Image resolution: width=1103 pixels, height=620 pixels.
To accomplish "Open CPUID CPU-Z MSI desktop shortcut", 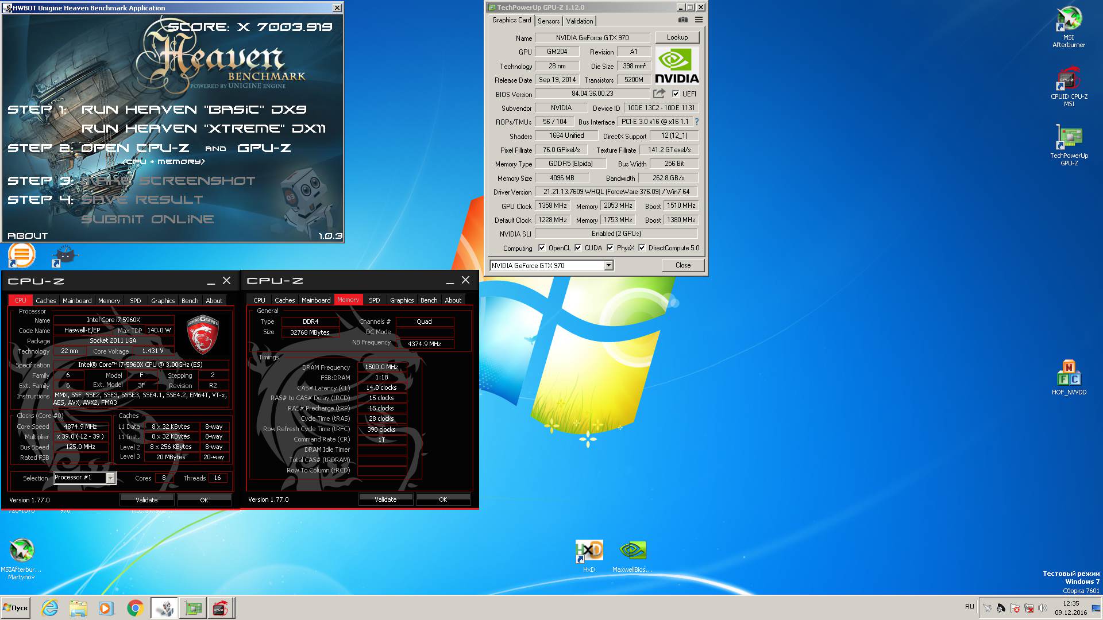I will pos(1069,87).
